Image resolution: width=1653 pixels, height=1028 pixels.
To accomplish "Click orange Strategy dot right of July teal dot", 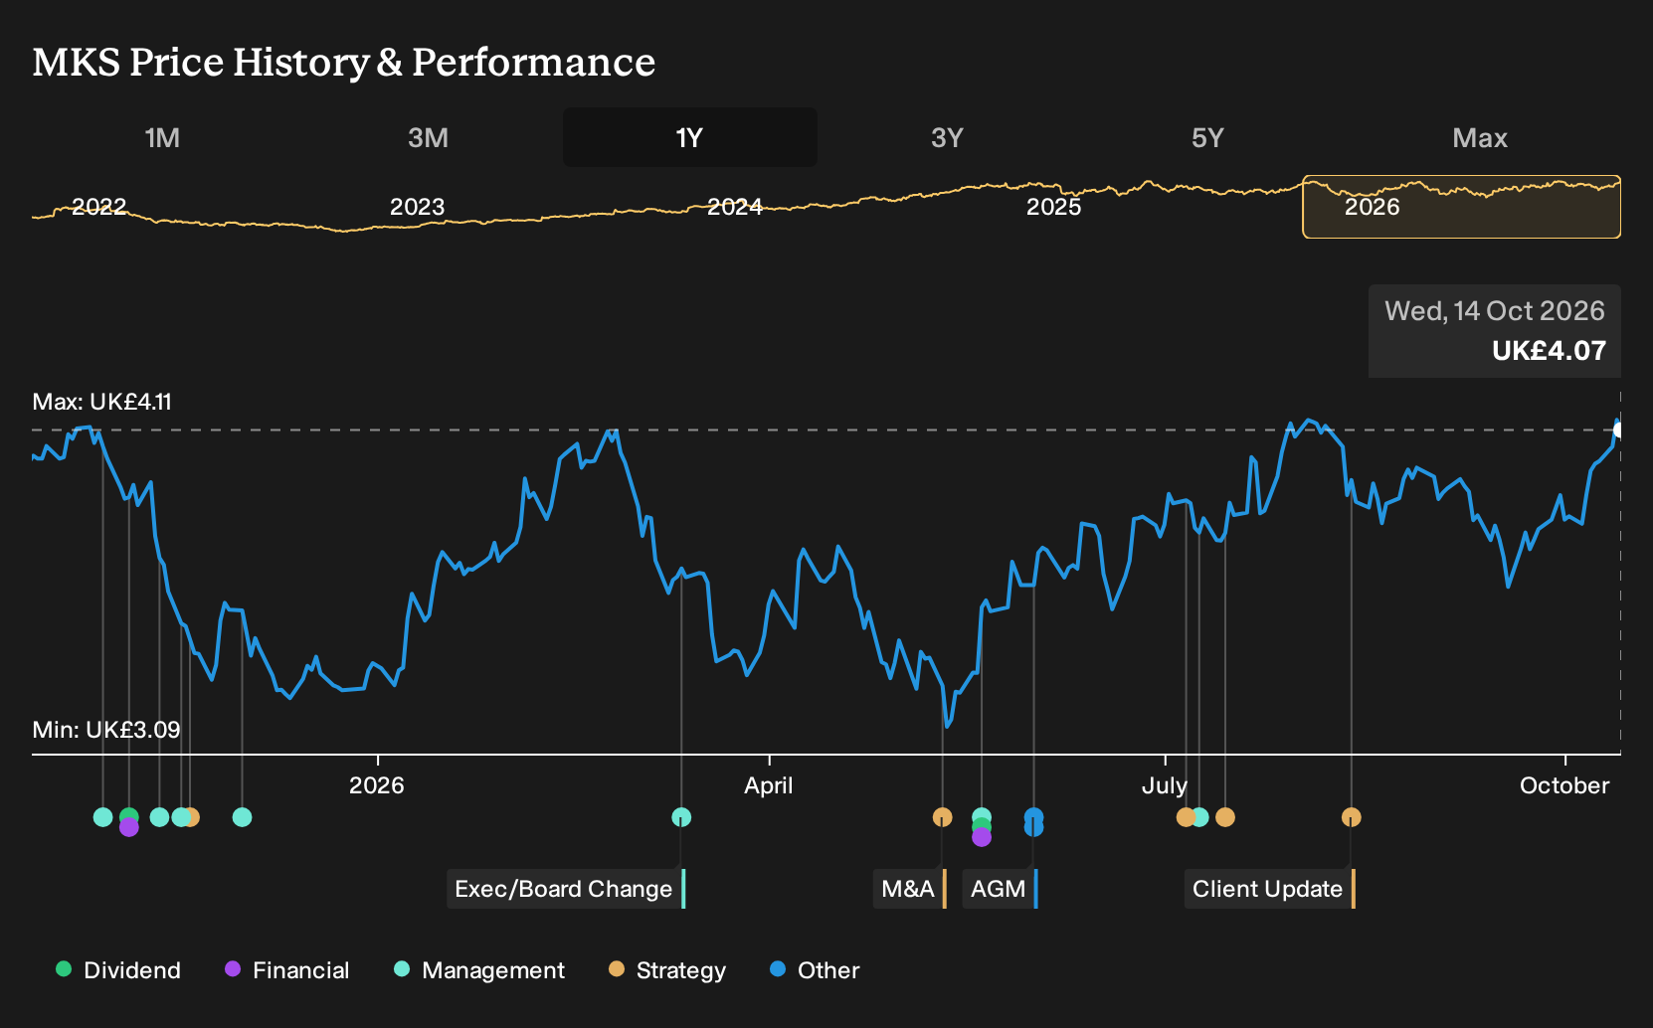I will pyautogui.click(x=1225, y=817).
